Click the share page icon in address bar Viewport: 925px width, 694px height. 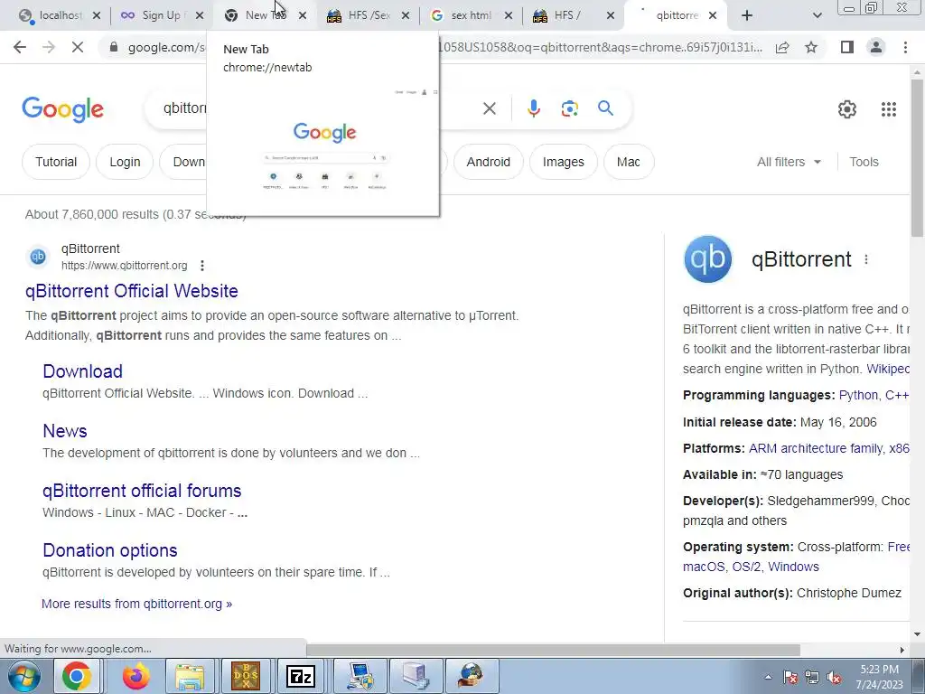(782, 47)
